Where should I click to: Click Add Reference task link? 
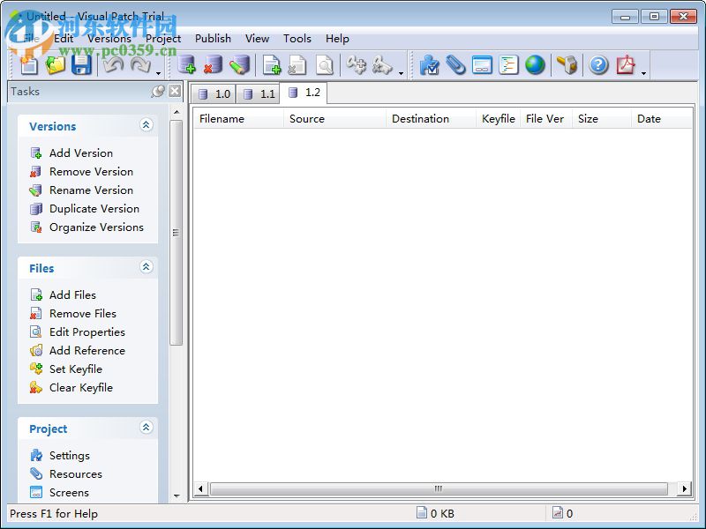point(87,350)
